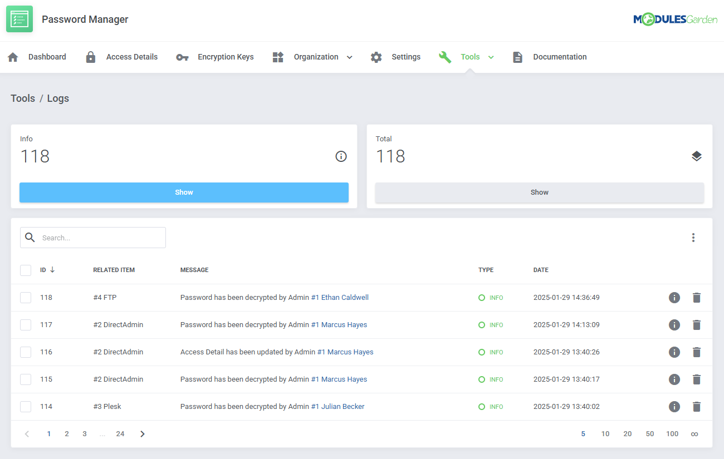724x459 pixels.
Task: Sort table by ID column arrow
Action: click(x=52, y=270)
